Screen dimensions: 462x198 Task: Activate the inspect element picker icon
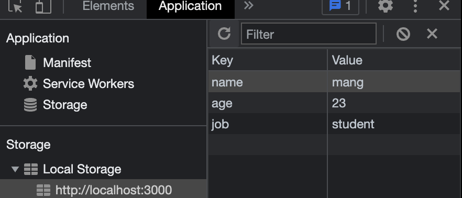pyautogui.click(x=15, y=6)
